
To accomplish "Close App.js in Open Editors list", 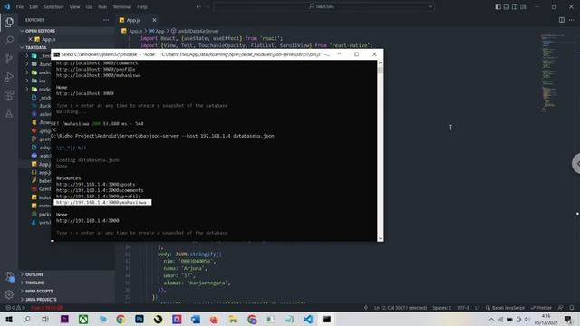I will 30,39.
